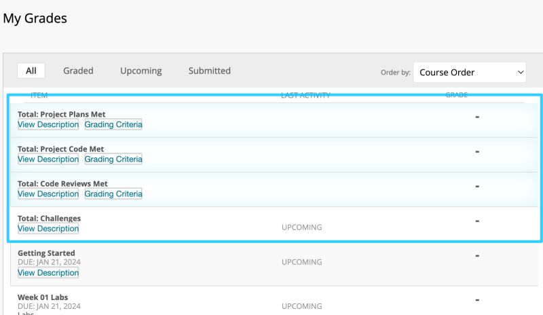Click the Total: Project Plans Met title

click(x=62, y=114)
